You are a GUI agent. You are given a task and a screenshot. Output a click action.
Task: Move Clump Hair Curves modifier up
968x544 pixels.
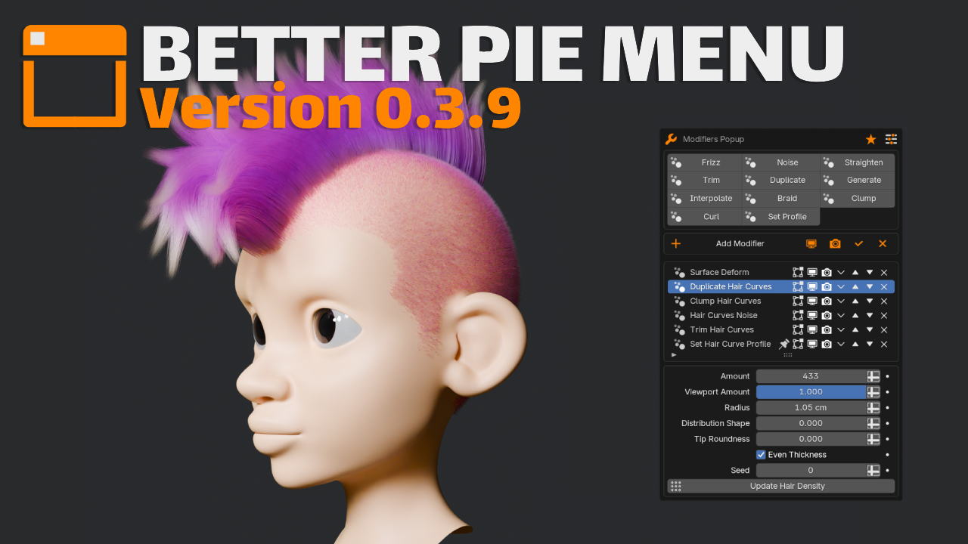click(x=855, y=301)
